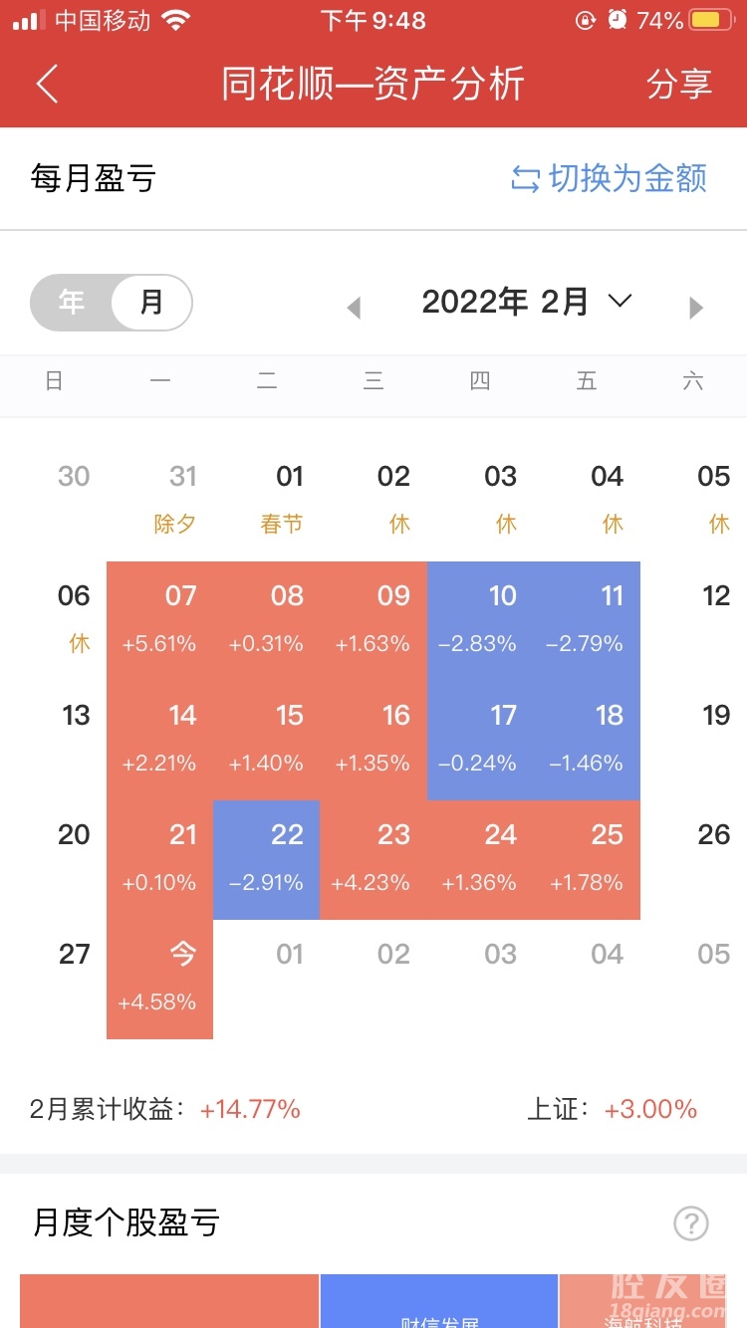747x1328 pixels.
Task: Tap the swap arrows icon beside 切换为金额
Action: tap(525, 179)
